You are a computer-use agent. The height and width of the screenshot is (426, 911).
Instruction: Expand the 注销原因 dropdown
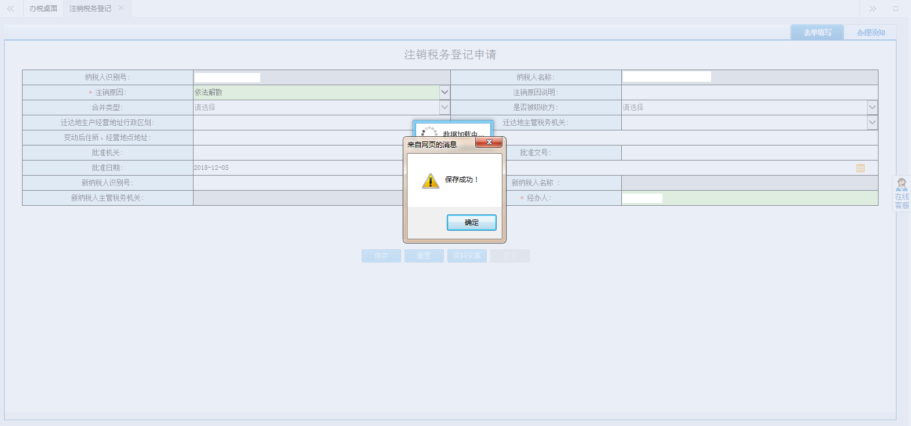[x=444, y=92]
